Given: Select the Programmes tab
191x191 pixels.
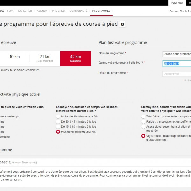Looking at the screenshot, I should [x=101, y=11].
